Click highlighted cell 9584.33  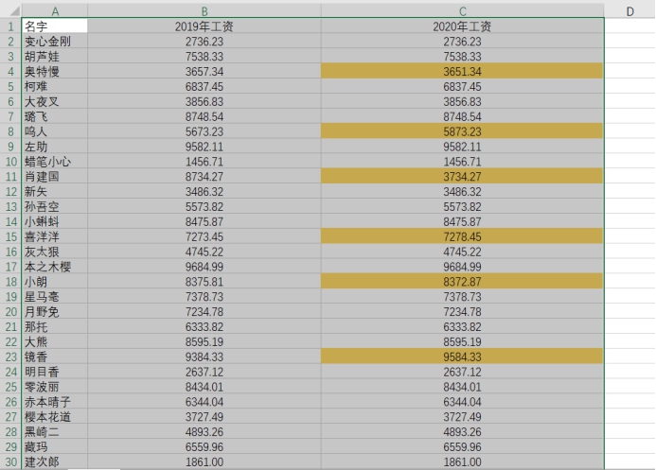point(462,357)
